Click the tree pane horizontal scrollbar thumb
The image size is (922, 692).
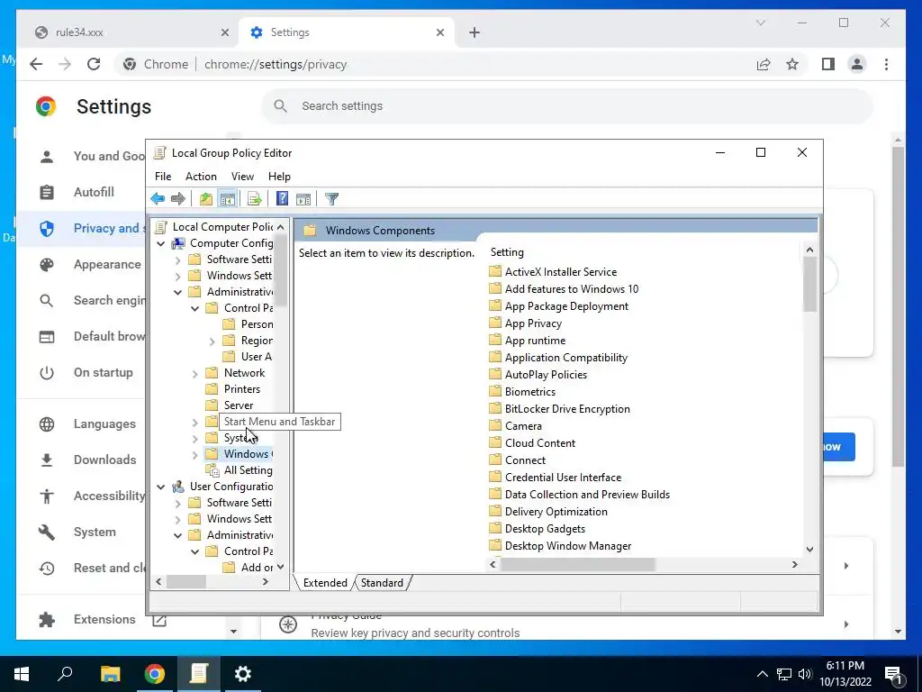pos(185,581)
